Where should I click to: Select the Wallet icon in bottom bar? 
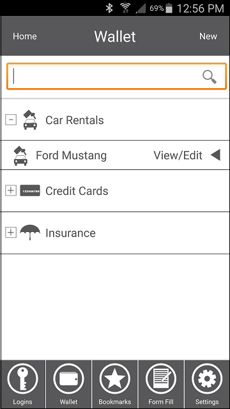pos(68,379)
